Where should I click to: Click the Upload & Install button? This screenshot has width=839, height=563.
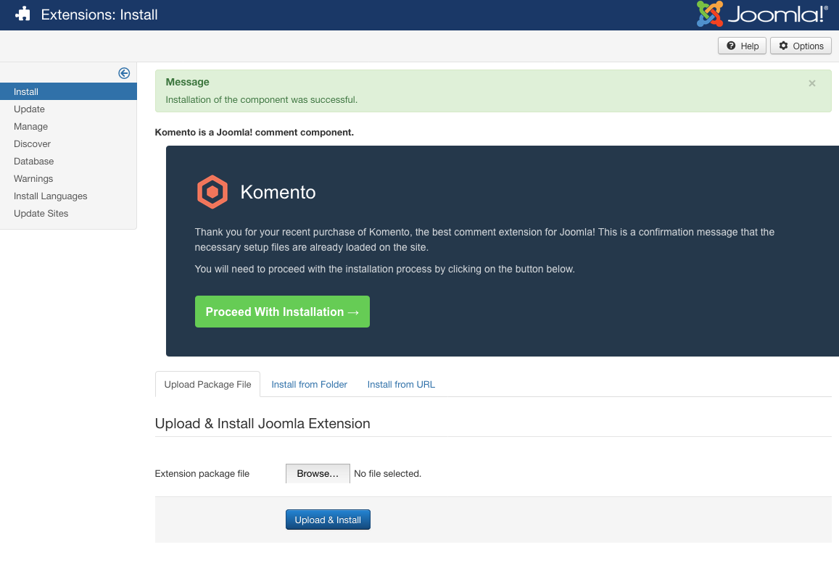click(328, 520)
